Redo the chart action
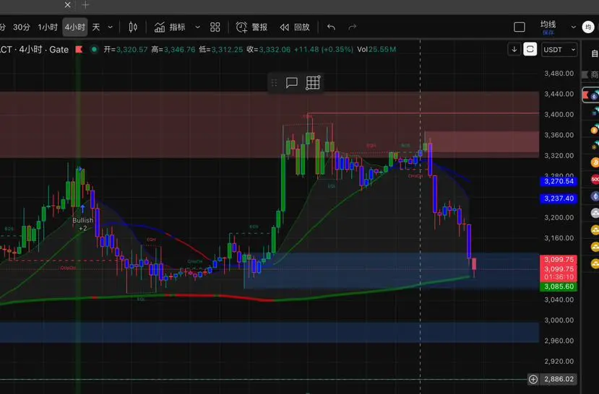This screenshot has width=599, height=394. point(352,27)
